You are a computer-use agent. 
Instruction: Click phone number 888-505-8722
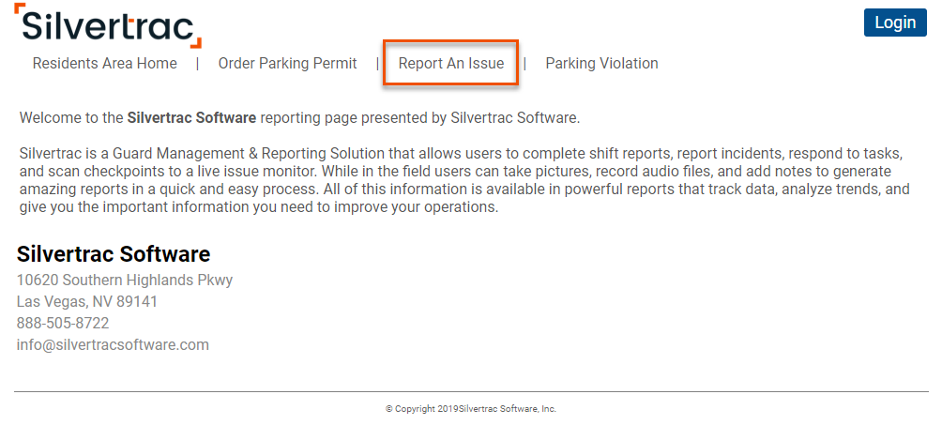tap(63, 324)
